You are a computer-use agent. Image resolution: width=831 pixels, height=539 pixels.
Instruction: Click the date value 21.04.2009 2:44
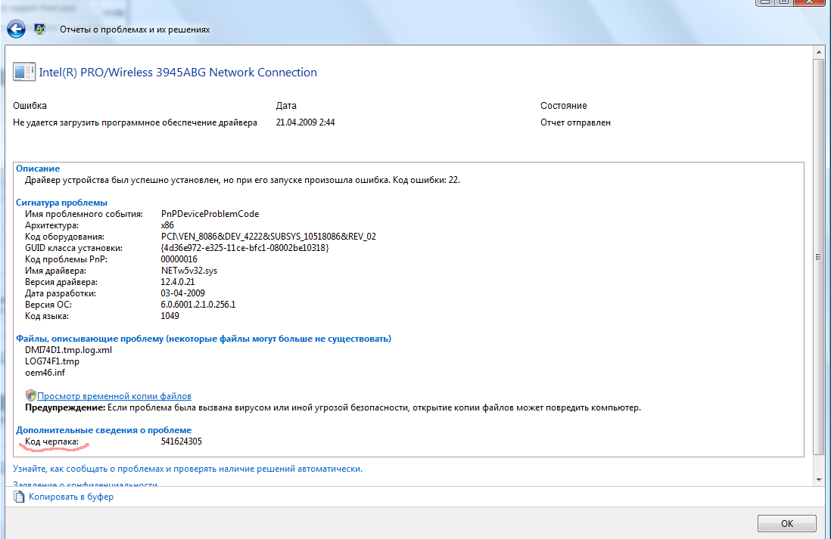(305, 122)
